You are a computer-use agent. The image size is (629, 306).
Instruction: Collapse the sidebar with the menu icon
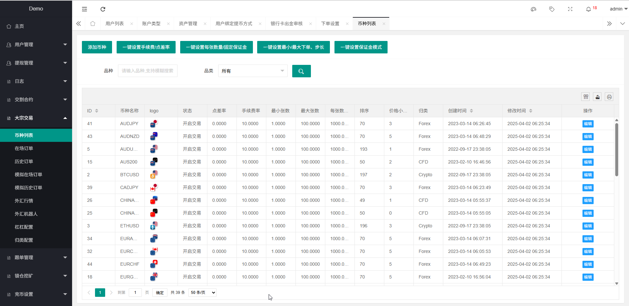pos(85,9)
